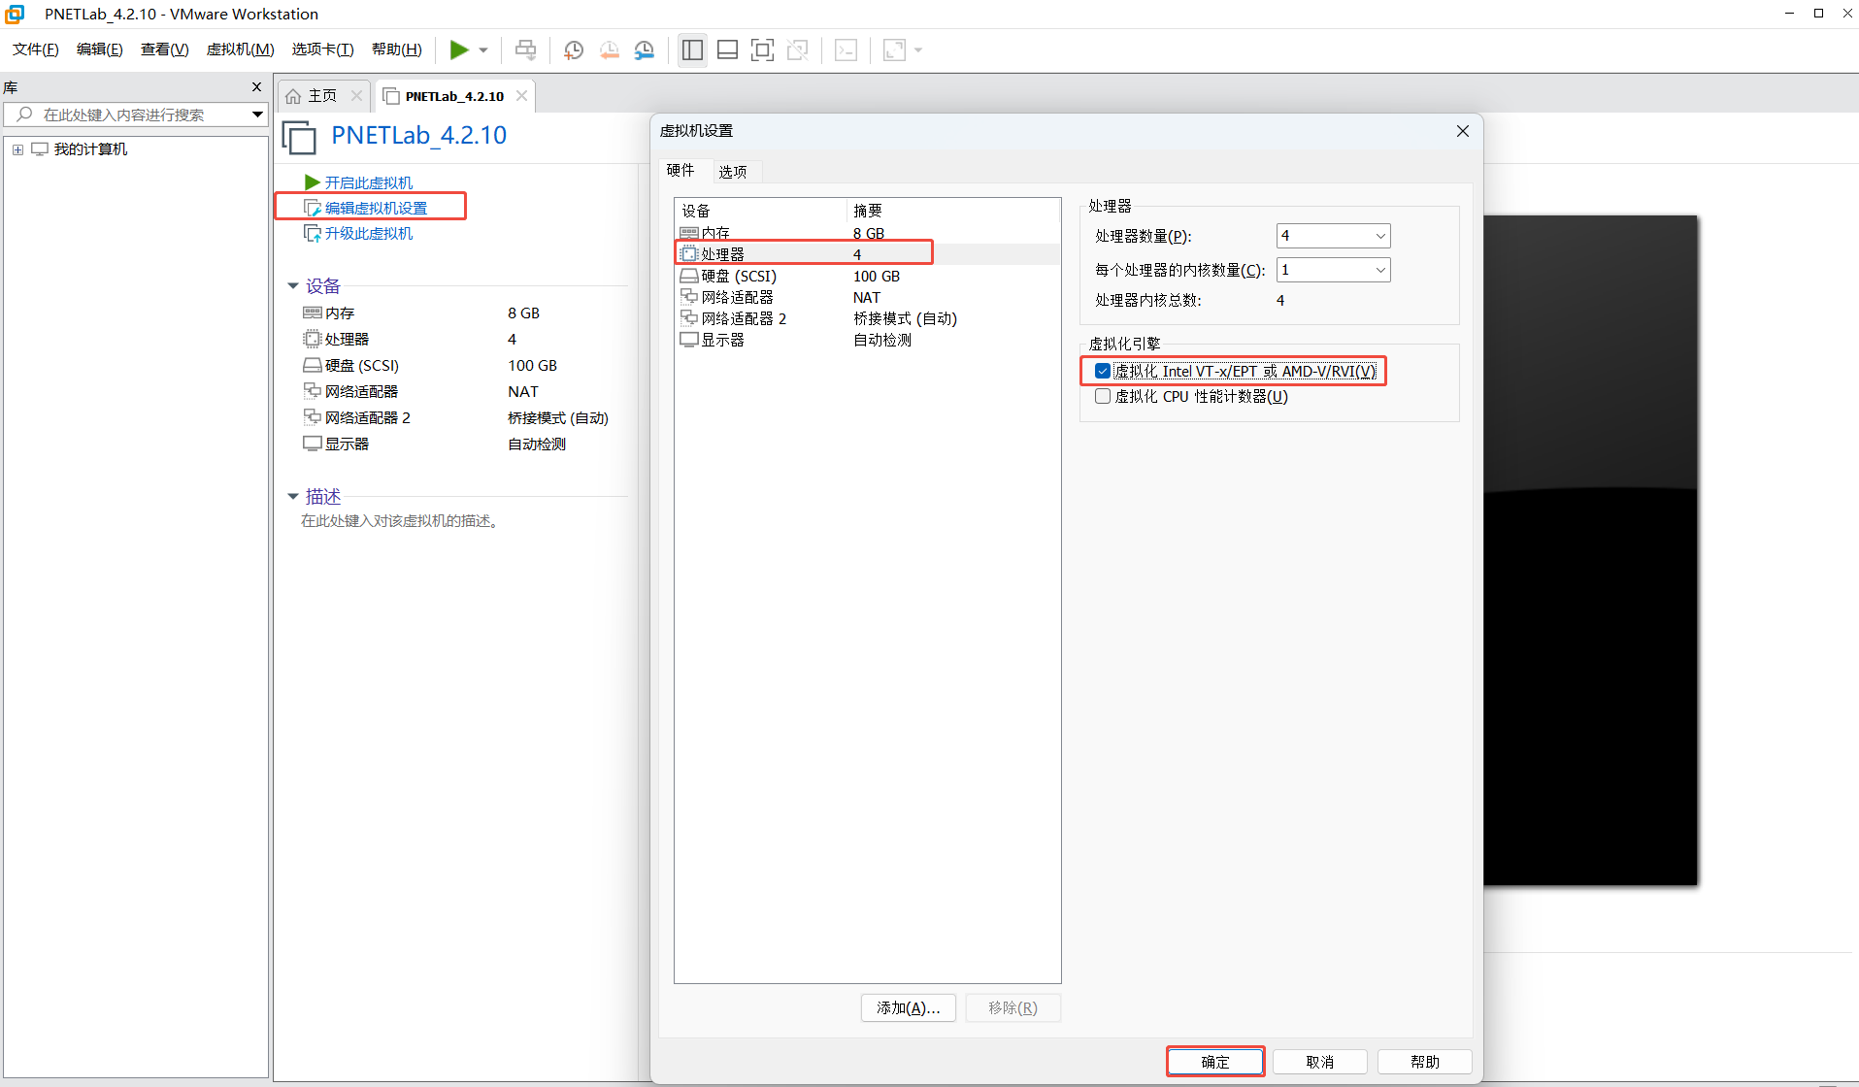Open the 编辑(E) menu
1859x1087 pixels.
pos(100,49)
